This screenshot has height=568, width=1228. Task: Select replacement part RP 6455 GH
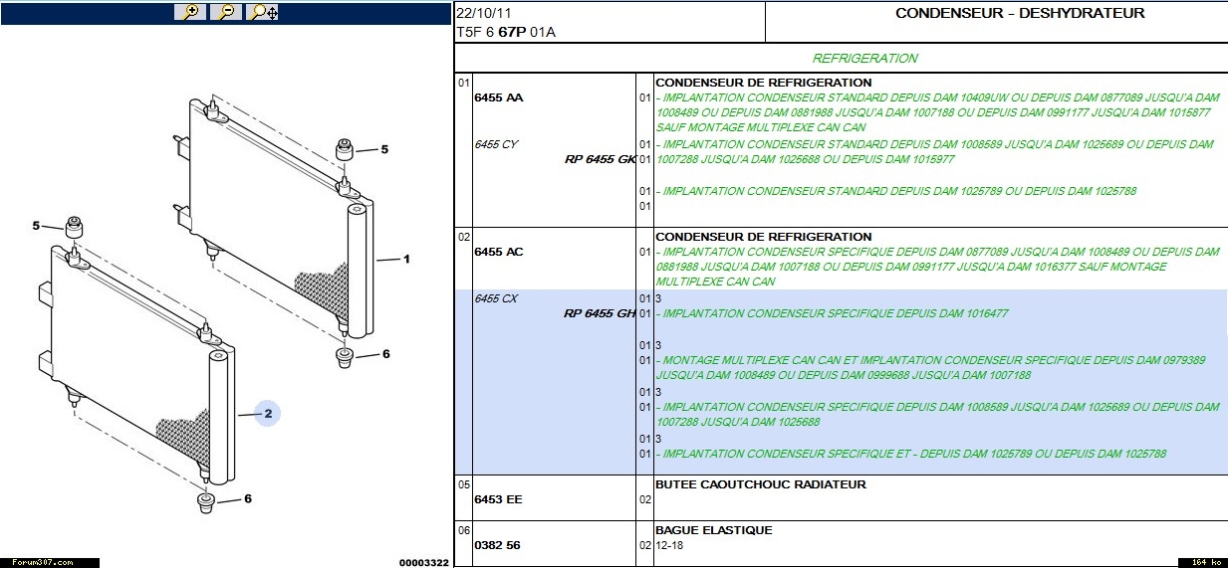point(600,313)
